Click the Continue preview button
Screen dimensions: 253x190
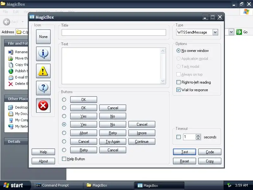click(142, 141)
